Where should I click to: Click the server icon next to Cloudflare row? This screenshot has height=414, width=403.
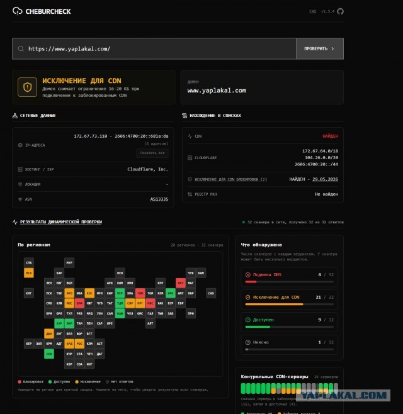(190, 158)
